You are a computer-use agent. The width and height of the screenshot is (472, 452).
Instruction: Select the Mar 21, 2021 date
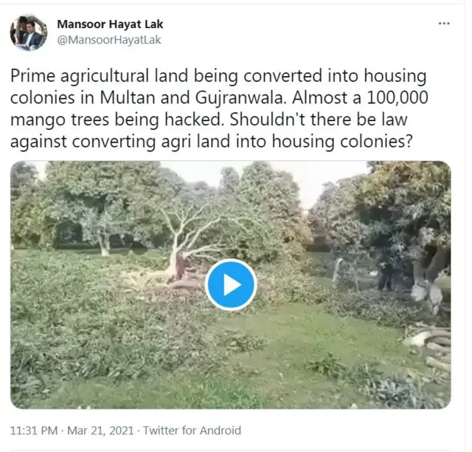click(100, 431)
